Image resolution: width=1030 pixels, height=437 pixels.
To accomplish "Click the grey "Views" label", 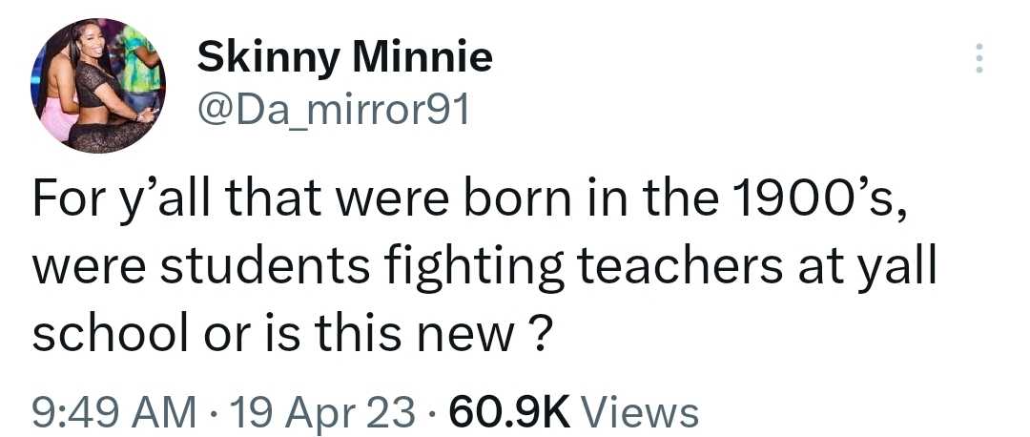I will pos(639,410).
